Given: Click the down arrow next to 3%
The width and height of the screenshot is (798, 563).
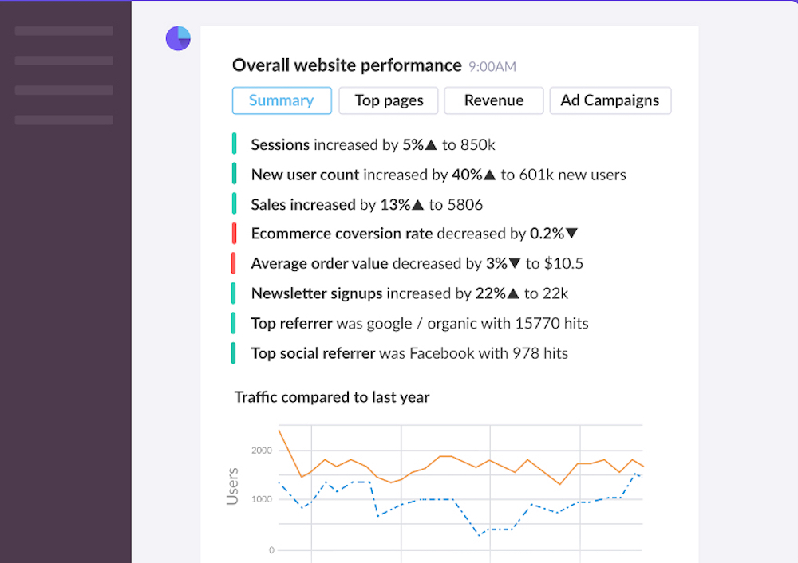Looking at the screenshot, I should [x=515, y=263].
